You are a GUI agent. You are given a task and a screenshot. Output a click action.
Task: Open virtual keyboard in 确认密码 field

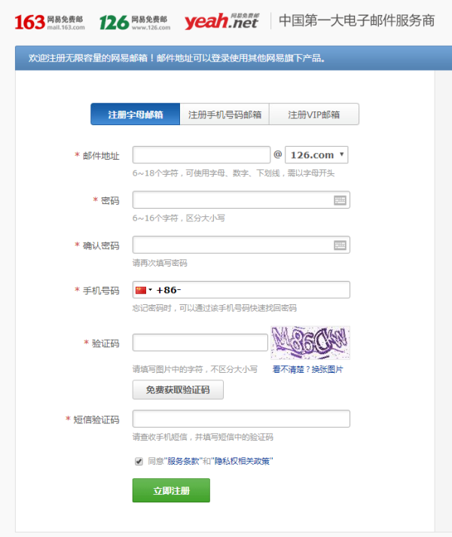tap(340, 245)
